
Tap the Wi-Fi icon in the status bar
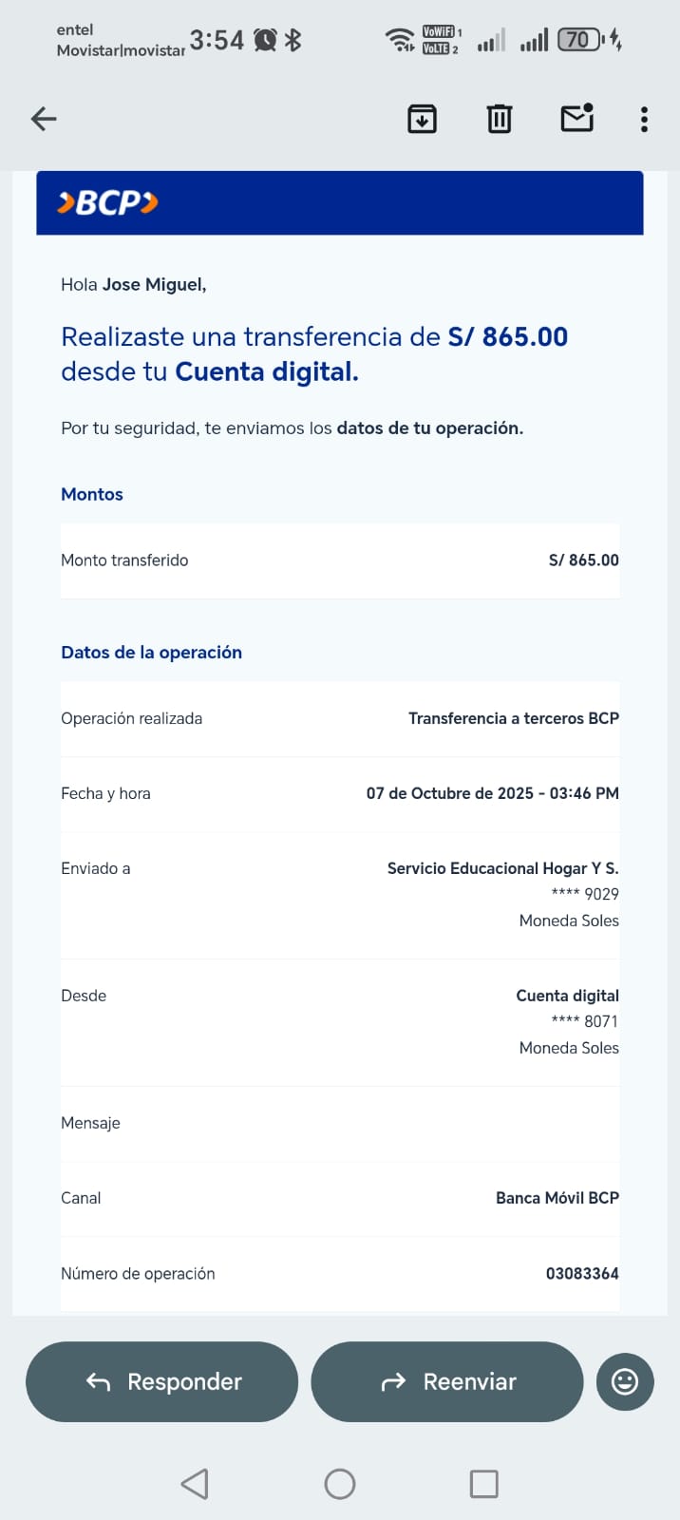point(400,40)
